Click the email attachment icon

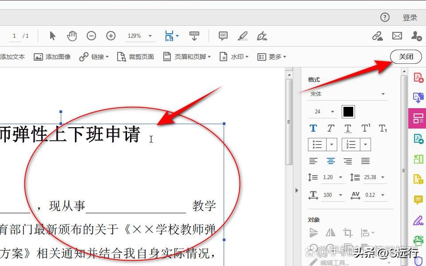click(397, 36)
